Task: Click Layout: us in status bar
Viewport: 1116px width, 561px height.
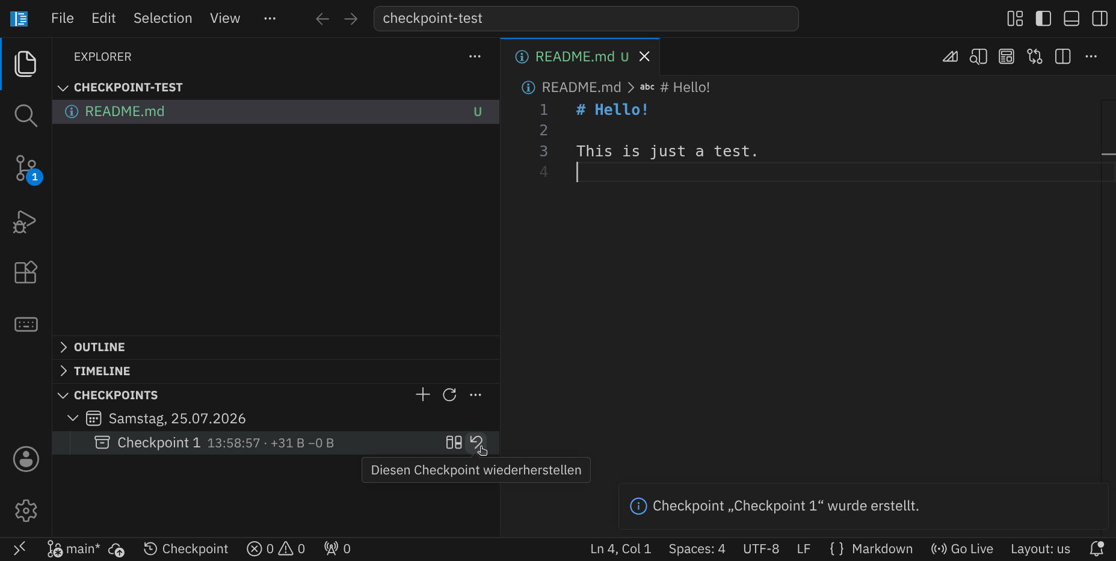Action: pos(1041,549)
